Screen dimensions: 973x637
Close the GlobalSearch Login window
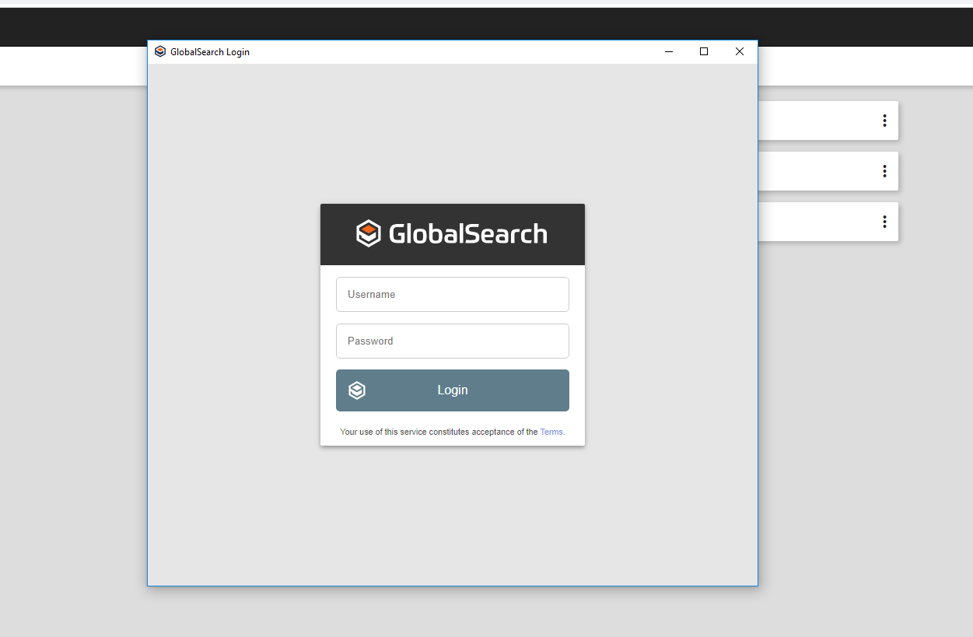740,52
